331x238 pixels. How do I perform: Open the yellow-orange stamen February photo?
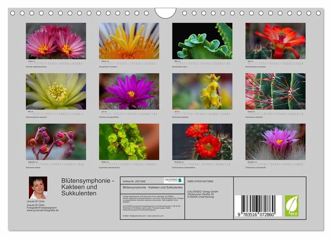[129, 41]
